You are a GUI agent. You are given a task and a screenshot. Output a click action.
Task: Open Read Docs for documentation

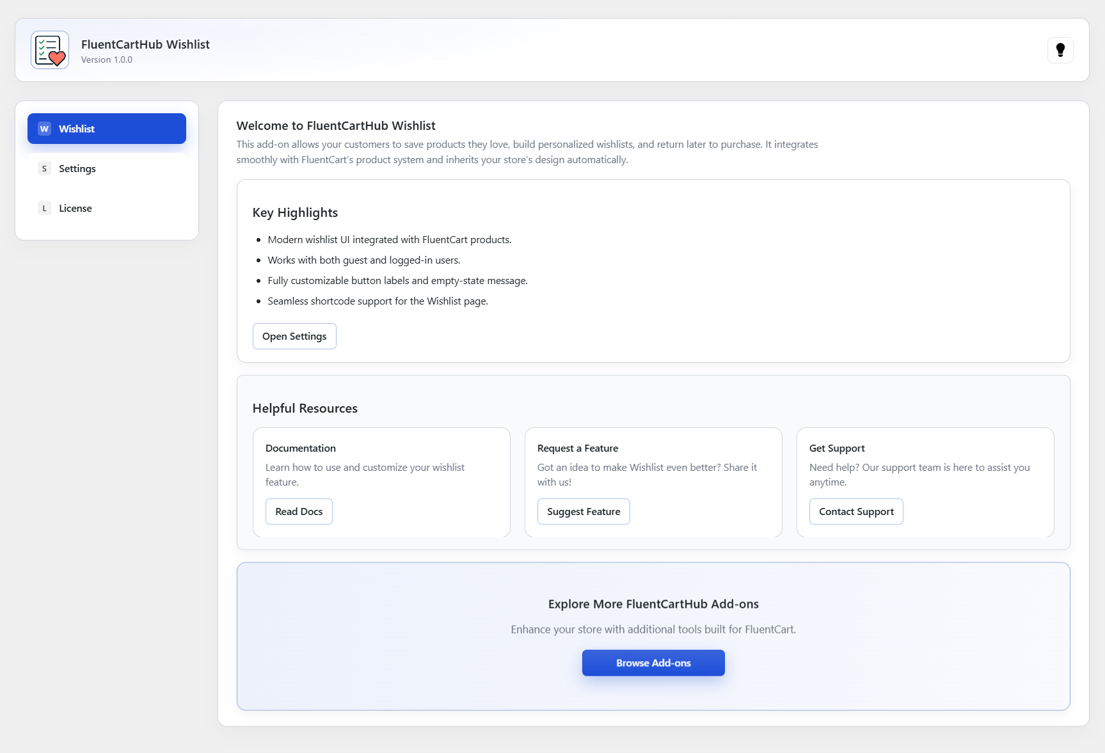(x=299, y=512)
